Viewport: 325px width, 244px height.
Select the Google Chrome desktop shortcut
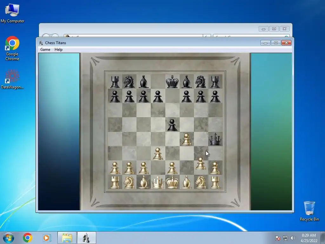pos(12,48)
